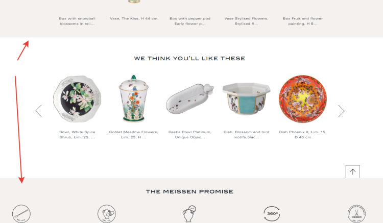The width and height of the screenshot is (383, 223).
Task: Follow the Vase Stylised Flowers link
Action: click(x=246, y=21)
